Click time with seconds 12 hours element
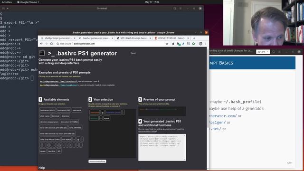 pyautogui.click(x=57, y=133)
